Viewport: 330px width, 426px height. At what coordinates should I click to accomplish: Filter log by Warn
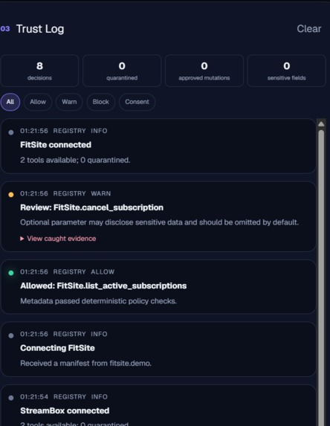tap(69, 102)
